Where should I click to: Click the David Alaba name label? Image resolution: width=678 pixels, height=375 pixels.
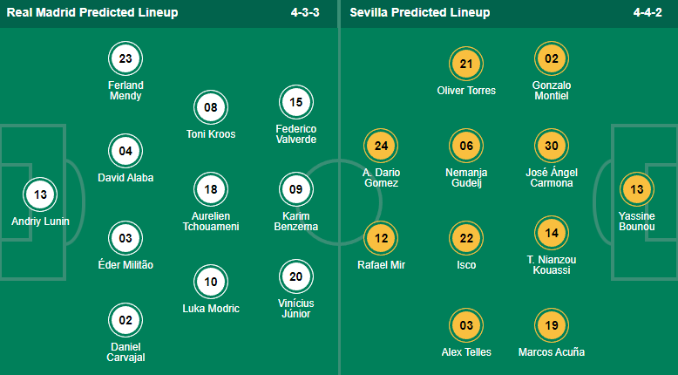pyautogui.click(x=125, y=178)
